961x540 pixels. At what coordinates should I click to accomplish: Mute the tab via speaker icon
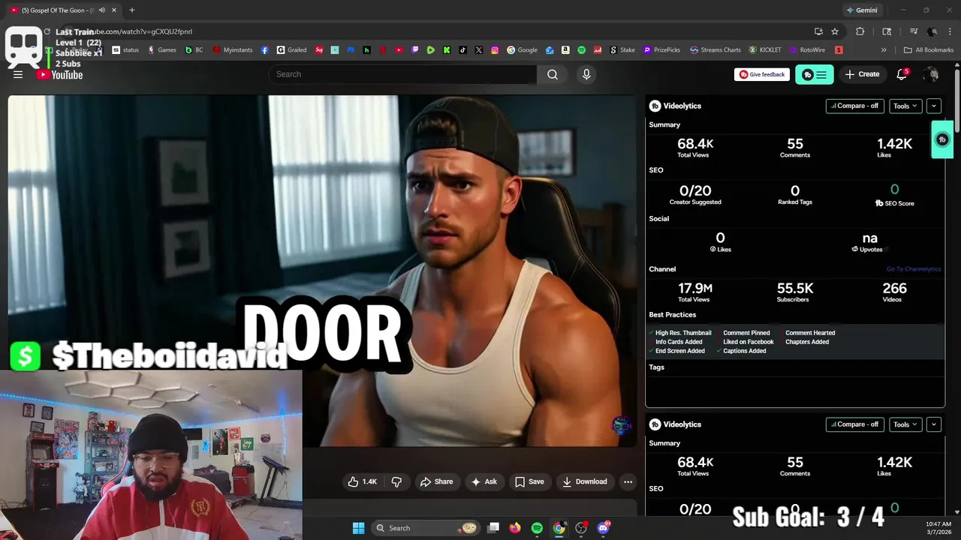coord(101,10)
